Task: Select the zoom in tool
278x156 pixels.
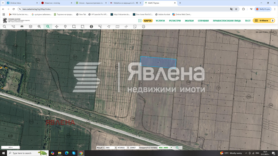Action: 39,26
